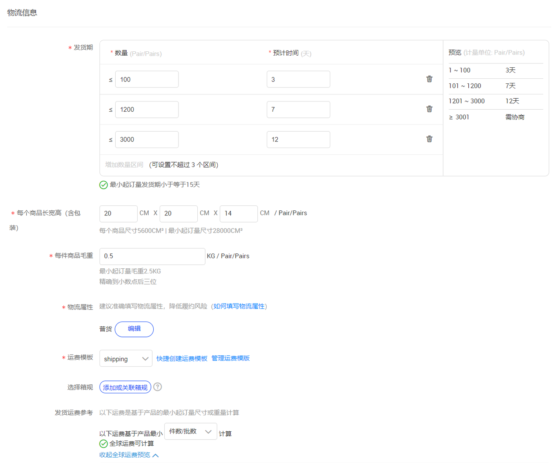Click the 增加数量区间 link

[x=124, y=165]
